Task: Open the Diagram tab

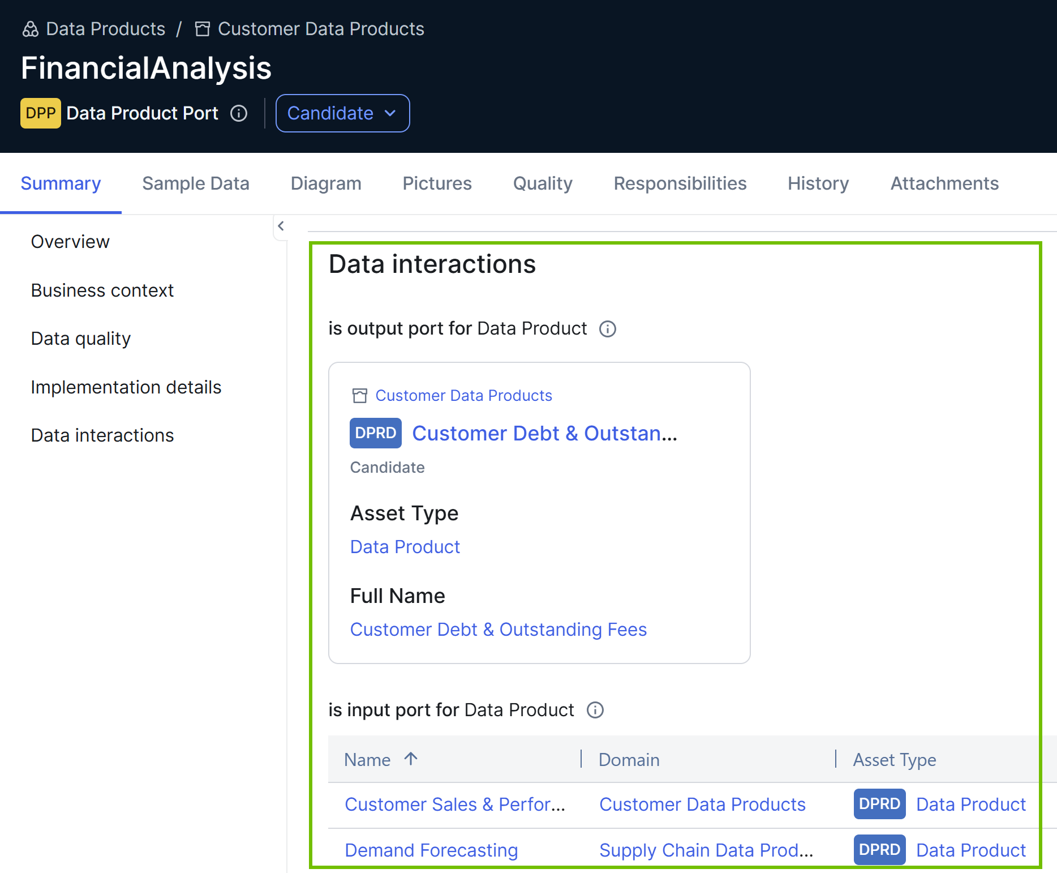Action: pos(326,183)
